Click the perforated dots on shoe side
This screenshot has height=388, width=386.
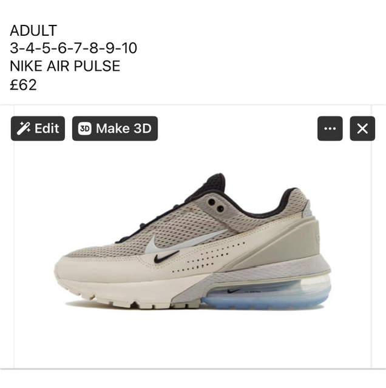(x=209, y=257)
